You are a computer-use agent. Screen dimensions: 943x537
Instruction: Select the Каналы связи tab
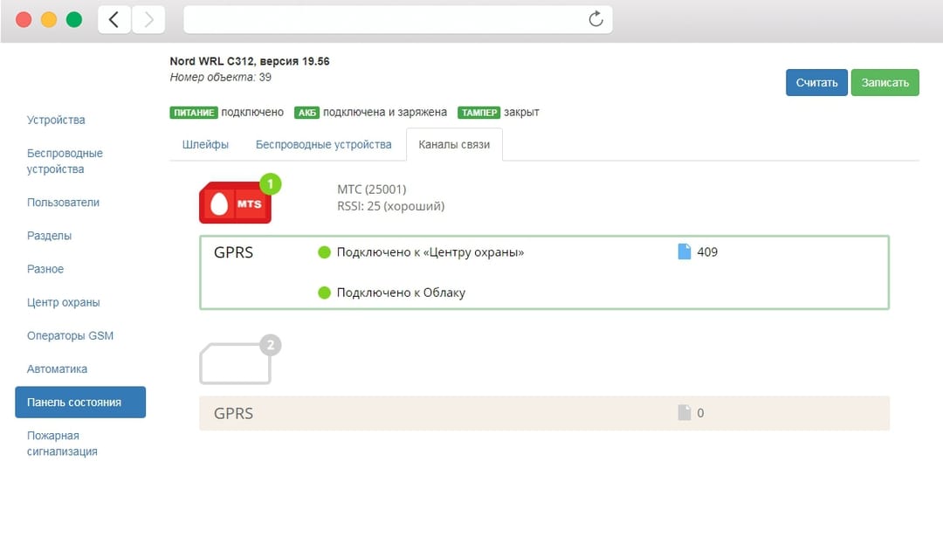[454, 145]
